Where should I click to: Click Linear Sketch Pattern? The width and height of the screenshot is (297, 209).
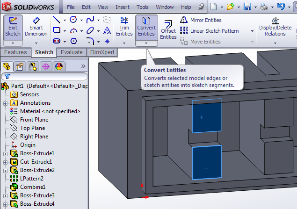[209, 31]
